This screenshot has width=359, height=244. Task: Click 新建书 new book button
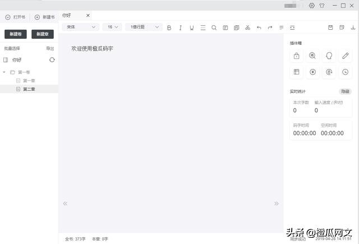[x=45, y=17]
